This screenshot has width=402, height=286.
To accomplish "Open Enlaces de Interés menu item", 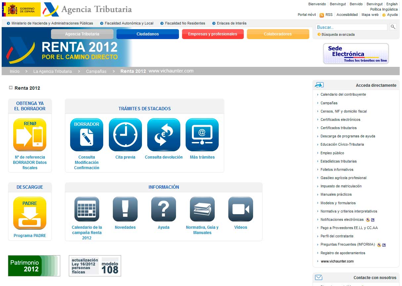I will click(x=232, y=23).
